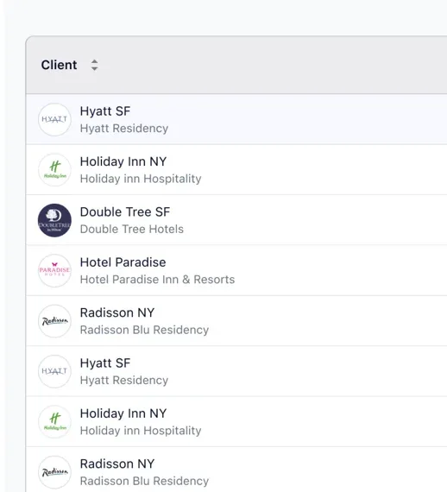Sort the table by the Client column arrows
Image resolution: width=447 pixels, height=492 pixels.
click(94, 65)
